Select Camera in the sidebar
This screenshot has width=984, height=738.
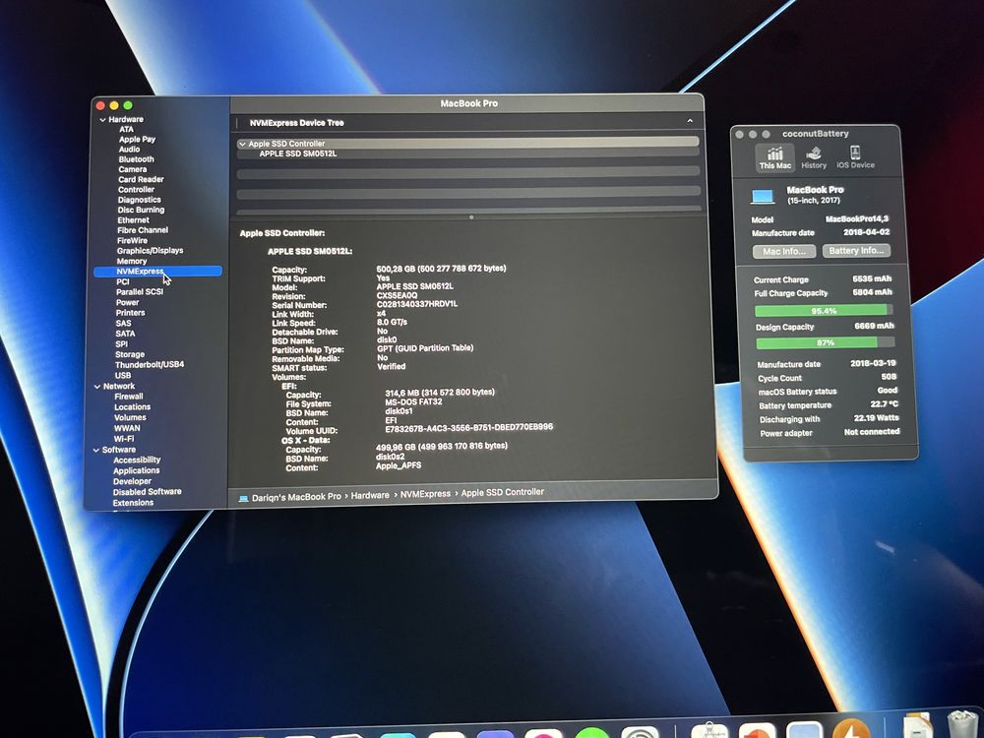coord(133,169)
